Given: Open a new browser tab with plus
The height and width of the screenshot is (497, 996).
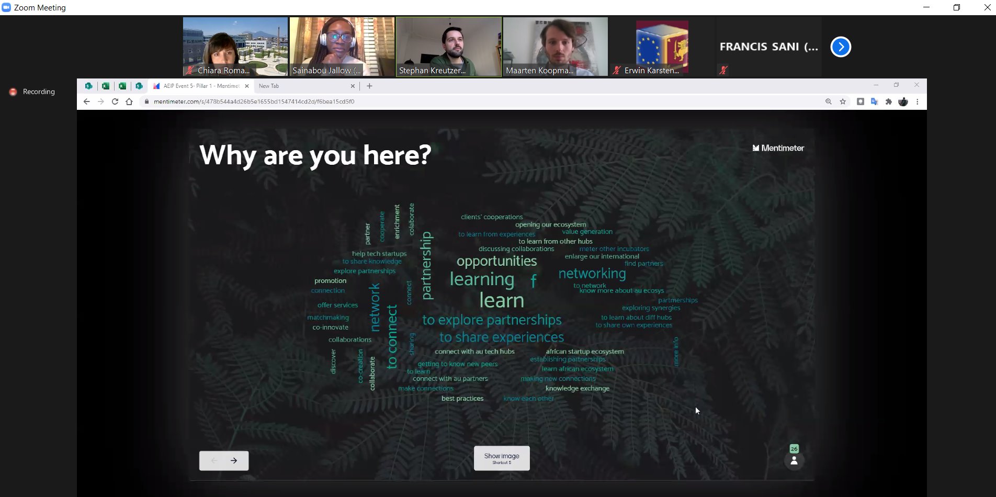Looking at the screenshot, I should [369, 86].
